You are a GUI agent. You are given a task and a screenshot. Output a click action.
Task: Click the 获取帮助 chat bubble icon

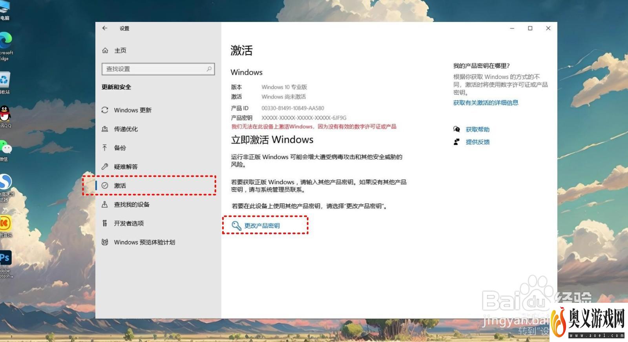click(x=456, y=129)
